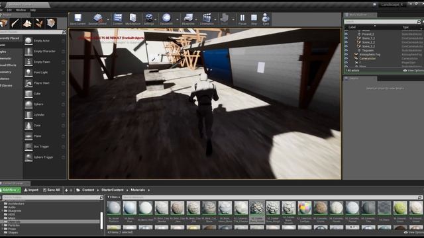Click the Save Current toolbar icon
This screenshot has height=238, width=424.
point(78,18)
